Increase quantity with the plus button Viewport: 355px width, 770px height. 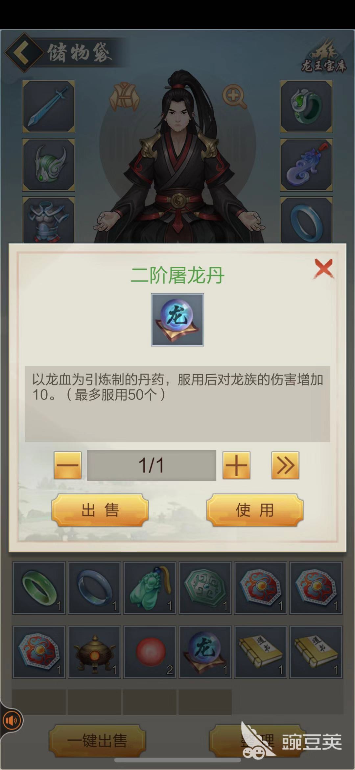point(236,465)
